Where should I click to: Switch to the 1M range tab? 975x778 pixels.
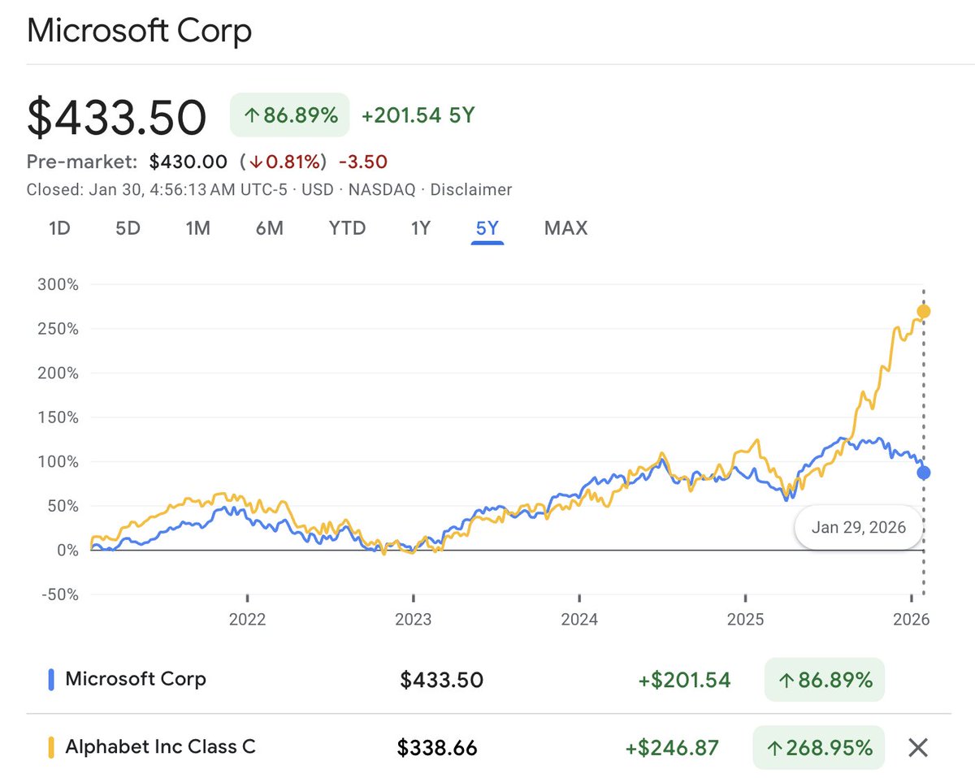click(197, 228)
